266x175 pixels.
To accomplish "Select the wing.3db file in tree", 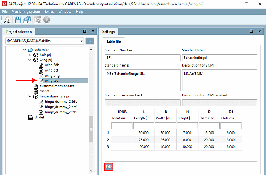I will [x=52, y=65].
